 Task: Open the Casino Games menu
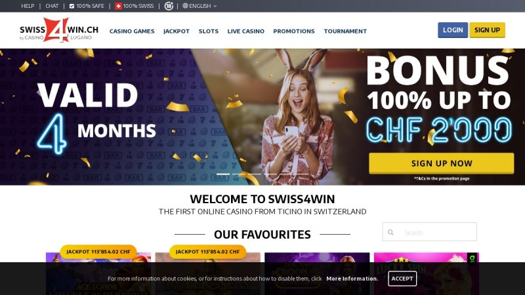[x=132, y=31]
